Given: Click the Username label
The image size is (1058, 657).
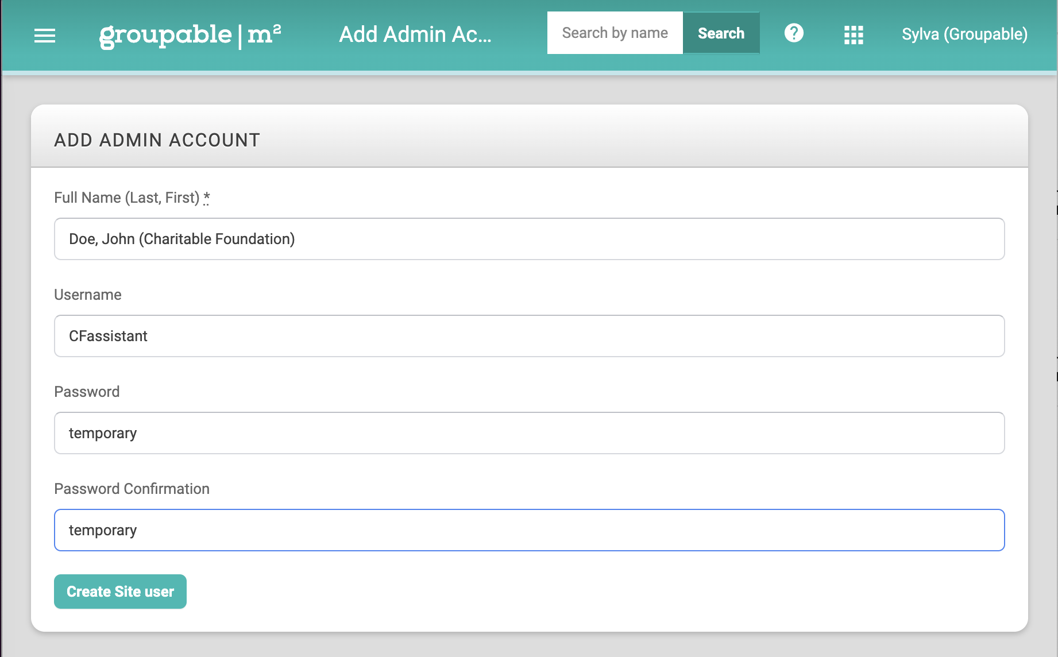Looking at the screenshot, I should click(88, 295).
